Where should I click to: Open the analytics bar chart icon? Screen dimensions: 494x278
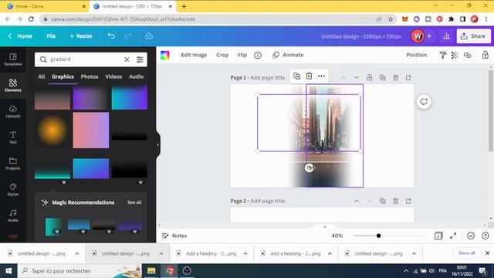[446, 36]
